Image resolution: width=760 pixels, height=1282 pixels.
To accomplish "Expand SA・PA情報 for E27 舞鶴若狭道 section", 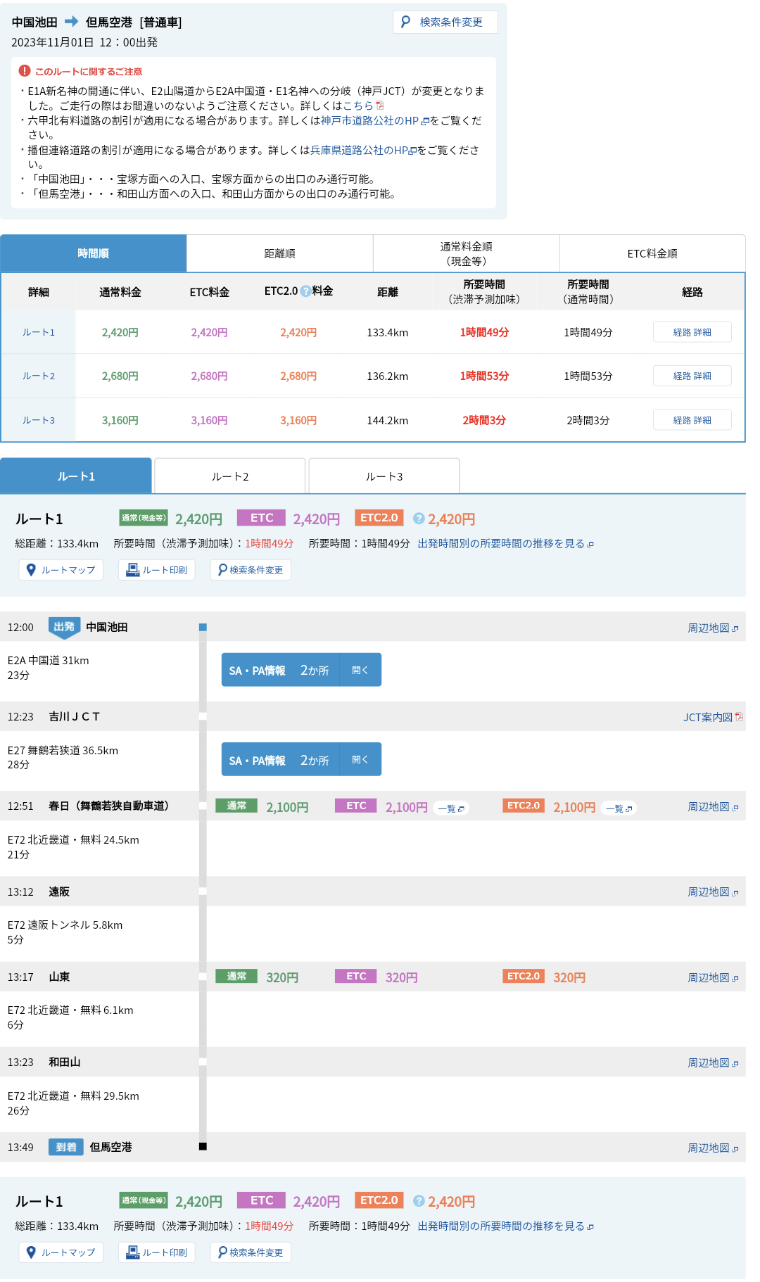I will tap(360, 760).
